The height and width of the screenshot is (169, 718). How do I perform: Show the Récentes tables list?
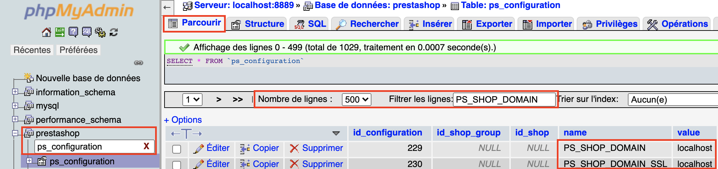pos(32,50)
